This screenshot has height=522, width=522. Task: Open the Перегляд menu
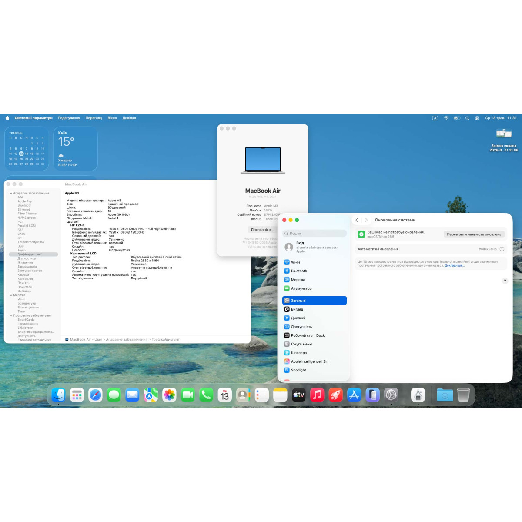click(x=94, y=118)
